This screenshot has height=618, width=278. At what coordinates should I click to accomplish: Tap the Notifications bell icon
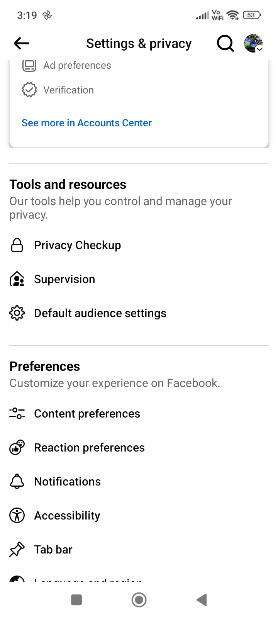point(17,482)
